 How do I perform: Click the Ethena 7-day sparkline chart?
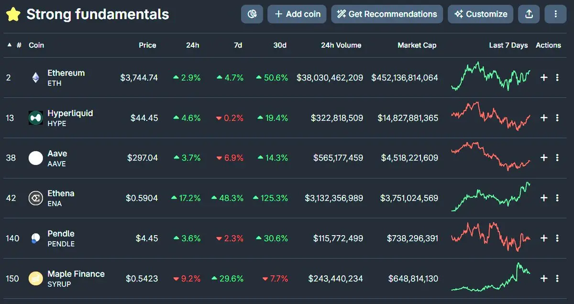(x=491, y=196)
